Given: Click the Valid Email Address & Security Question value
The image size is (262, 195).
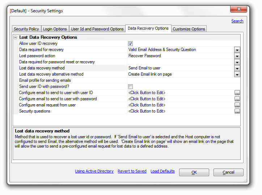Looking at the screenshot, I should [x=162, y=50].
